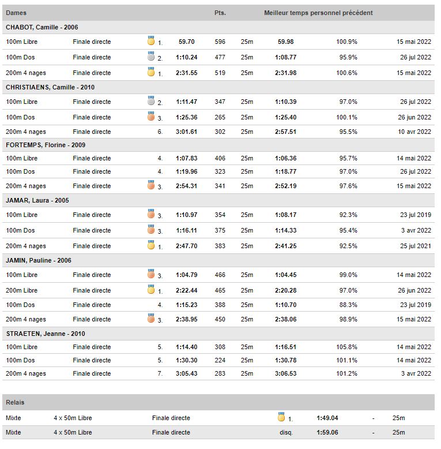Click percentage 100.9%
Viewport: 441px width, 449px height.
[346, 42]
